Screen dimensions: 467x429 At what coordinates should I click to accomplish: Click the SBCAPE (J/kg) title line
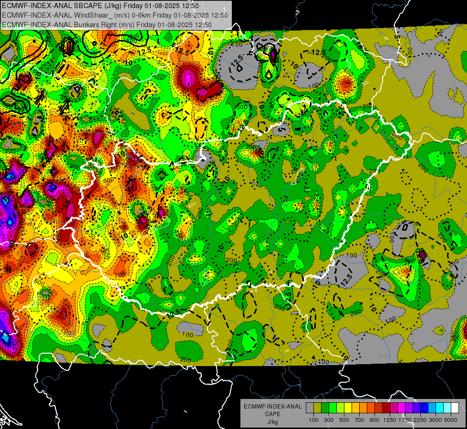pyautogui.click(x=101, y=6)
